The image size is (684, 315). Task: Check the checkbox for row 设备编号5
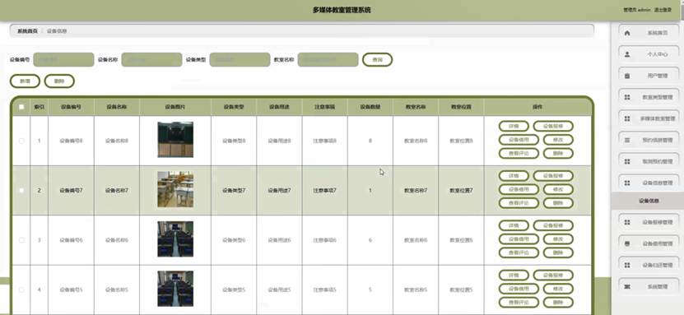[21, 290]
